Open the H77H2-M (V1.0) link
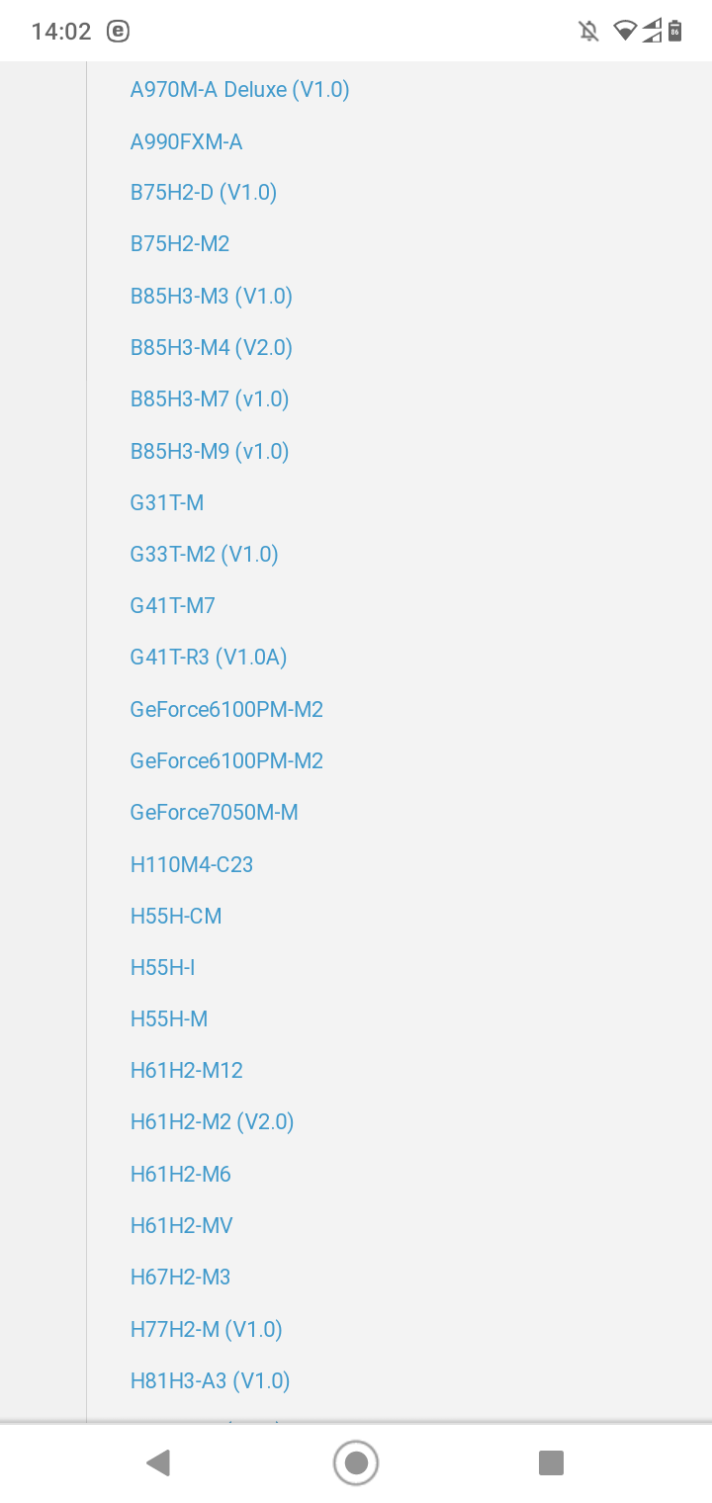This screenshot has height=1503, width=712. pyautogui.click(x=207, y=1329)
